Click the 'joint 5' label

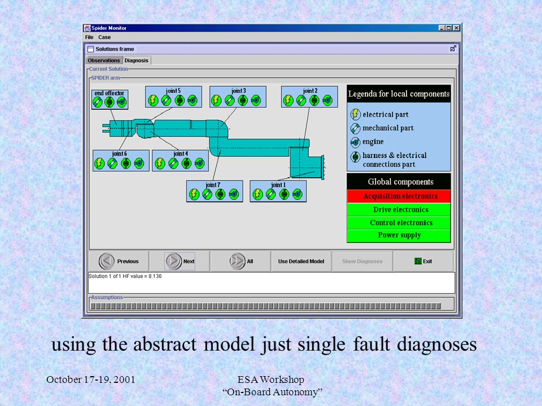click(173, 90)
